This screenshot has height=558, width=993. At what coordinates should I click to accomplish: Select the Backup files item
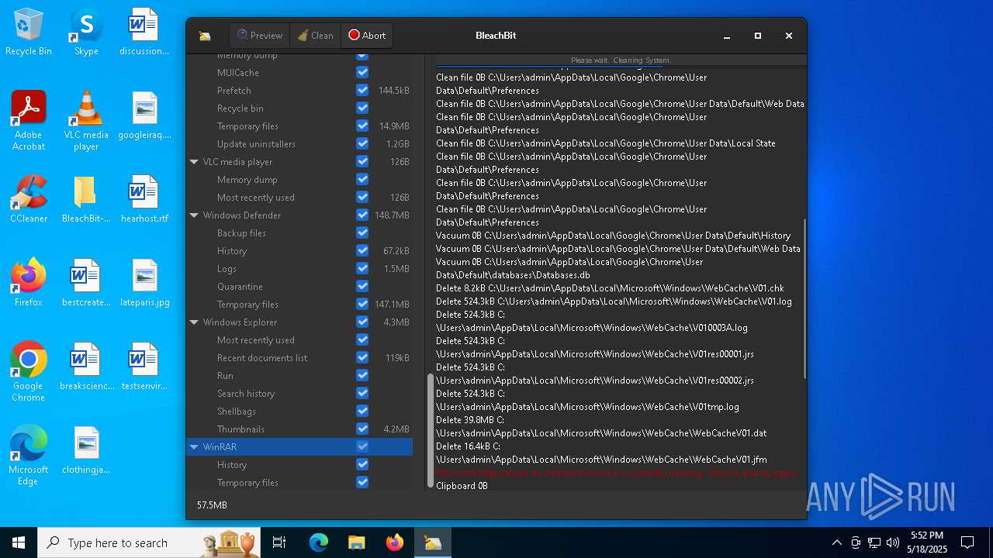(241, 233)
